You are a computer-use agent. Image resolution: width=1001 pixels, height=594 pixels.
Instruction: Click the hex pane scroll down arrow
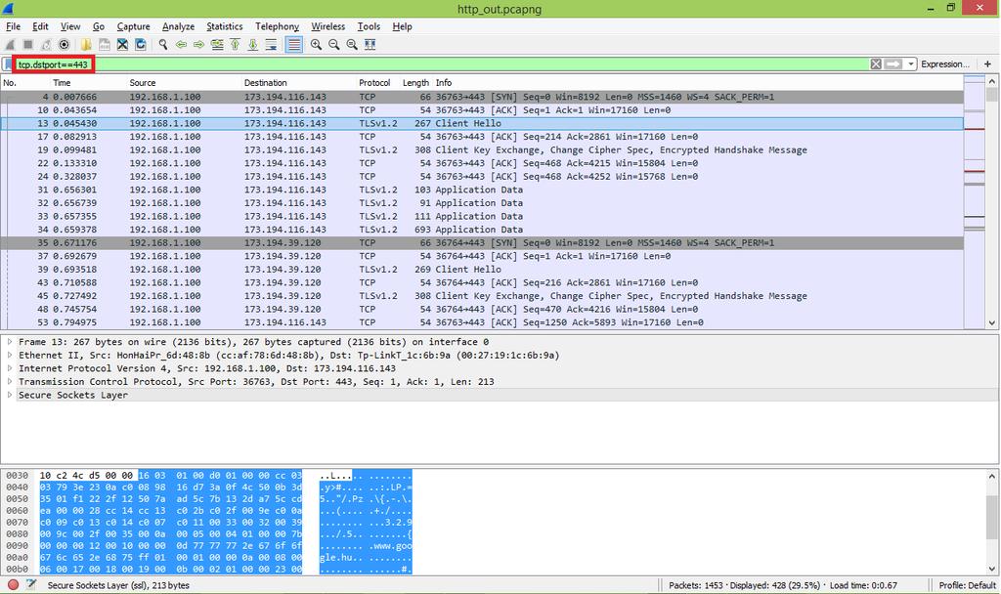tap(991, 569)
